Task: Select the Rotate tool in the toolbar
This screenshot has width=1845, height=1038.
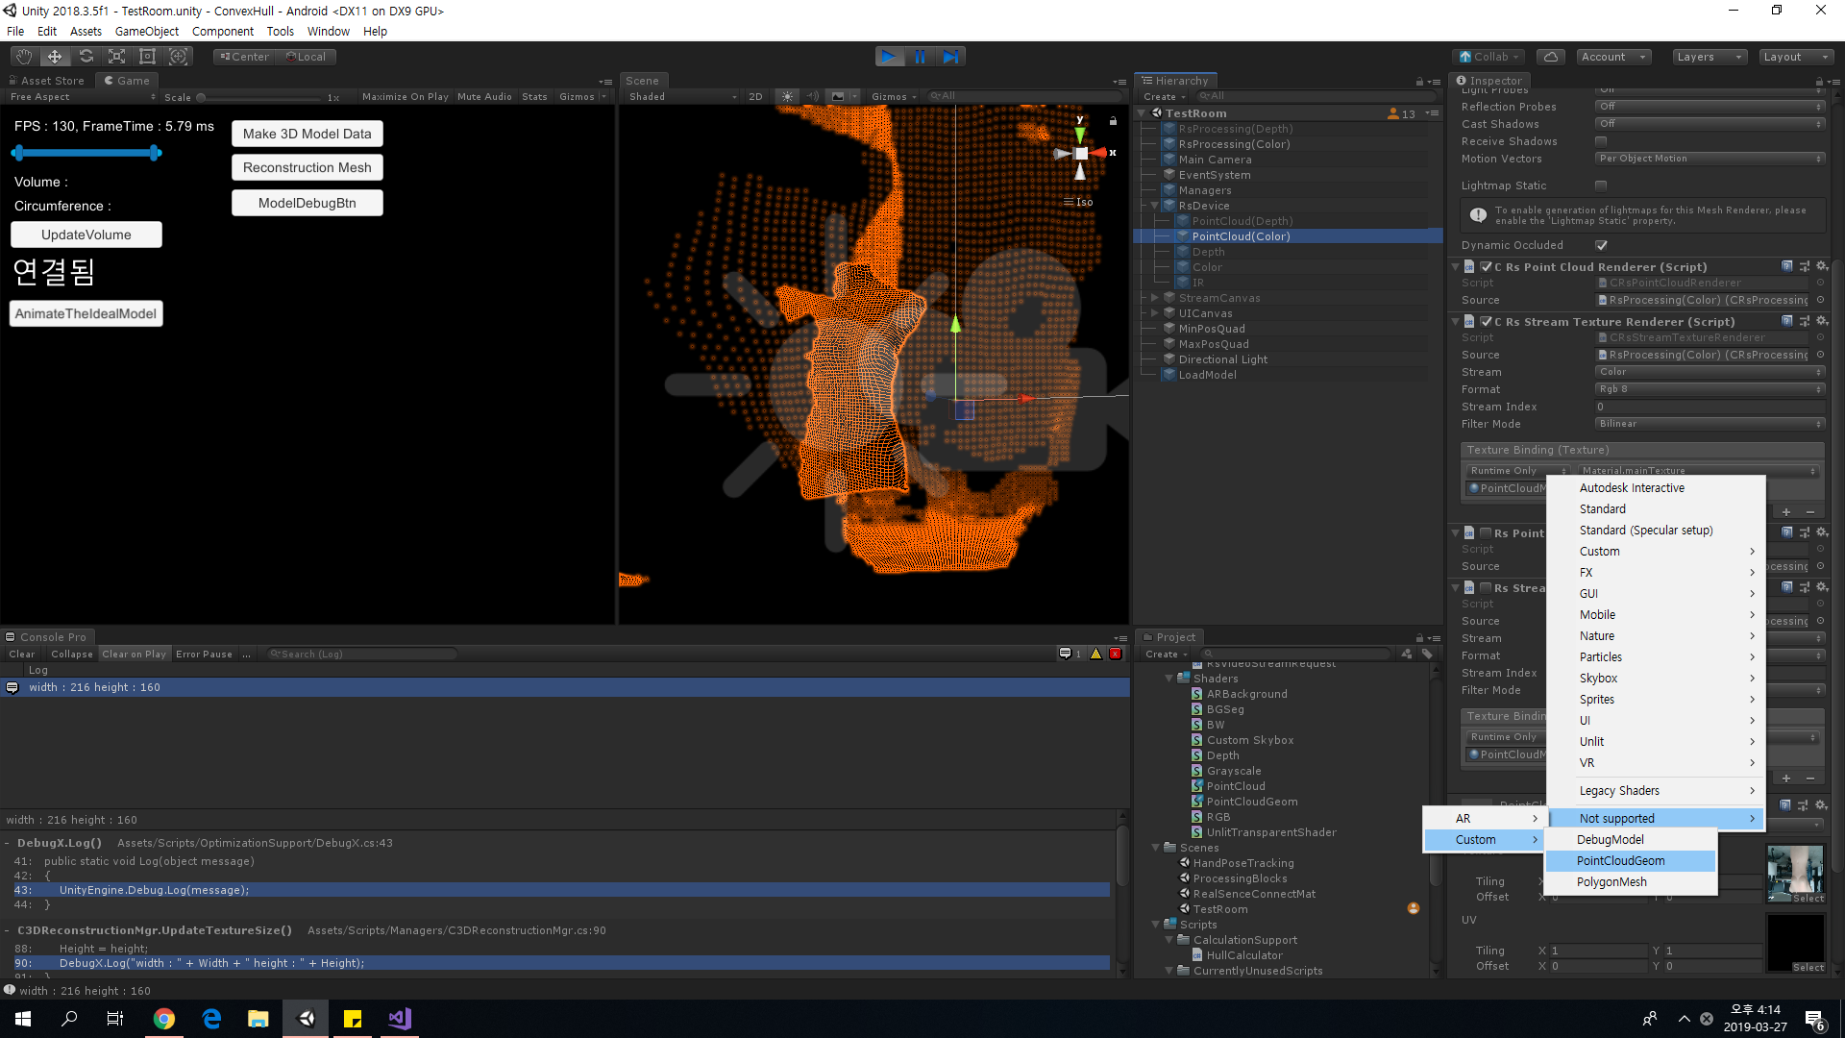Action: point(86,56)
